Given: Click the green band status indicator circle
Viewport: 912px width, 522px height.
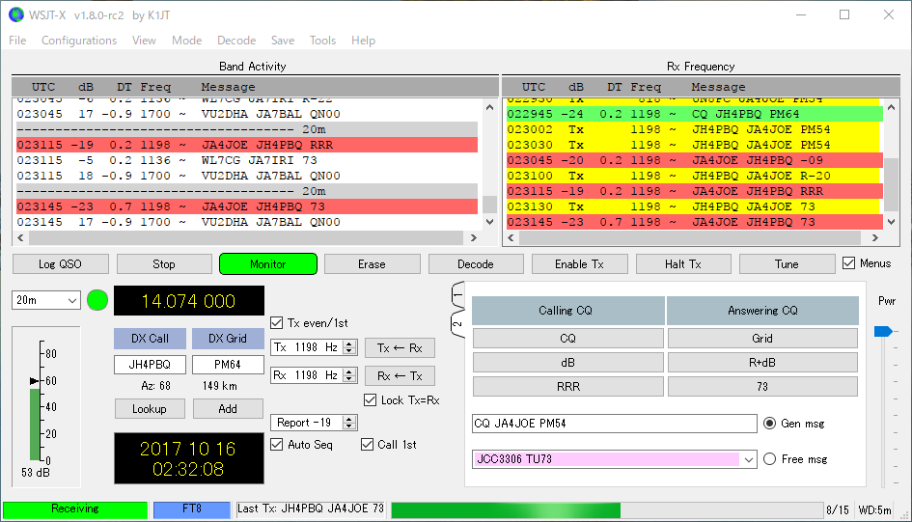Looking at the screenshot, I should (97, 300).
